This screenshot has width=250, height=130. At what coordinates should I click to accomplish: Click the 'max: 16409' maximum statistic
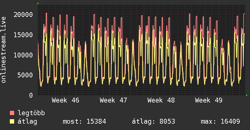[220, 122]
